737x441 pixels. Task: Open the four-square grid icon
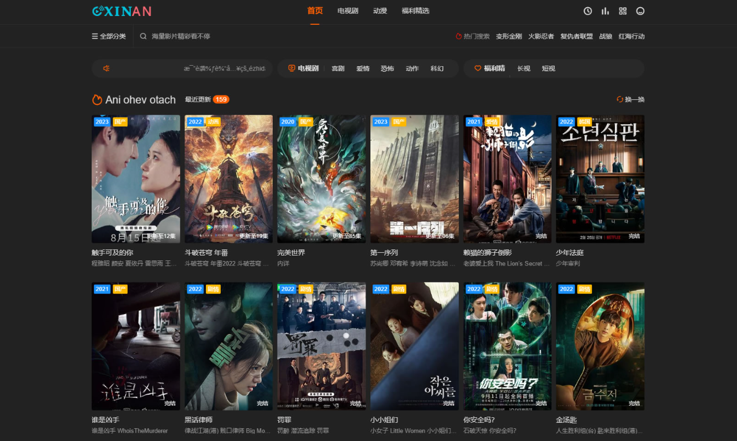pos(623,11)
